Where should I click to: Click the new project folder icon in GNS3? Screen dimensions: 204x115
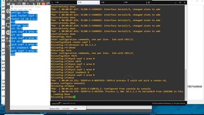pyautogui.click(x=9, y=4)
